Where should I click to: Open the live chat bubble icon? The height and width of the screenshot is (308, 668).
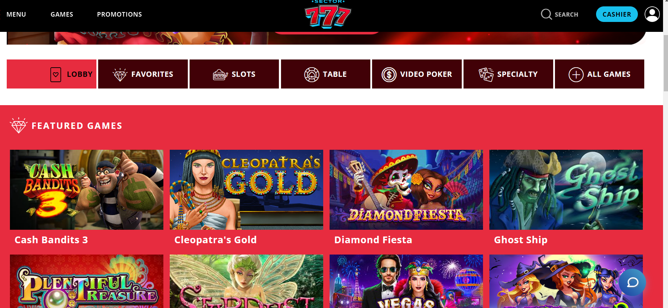[633, 282]
